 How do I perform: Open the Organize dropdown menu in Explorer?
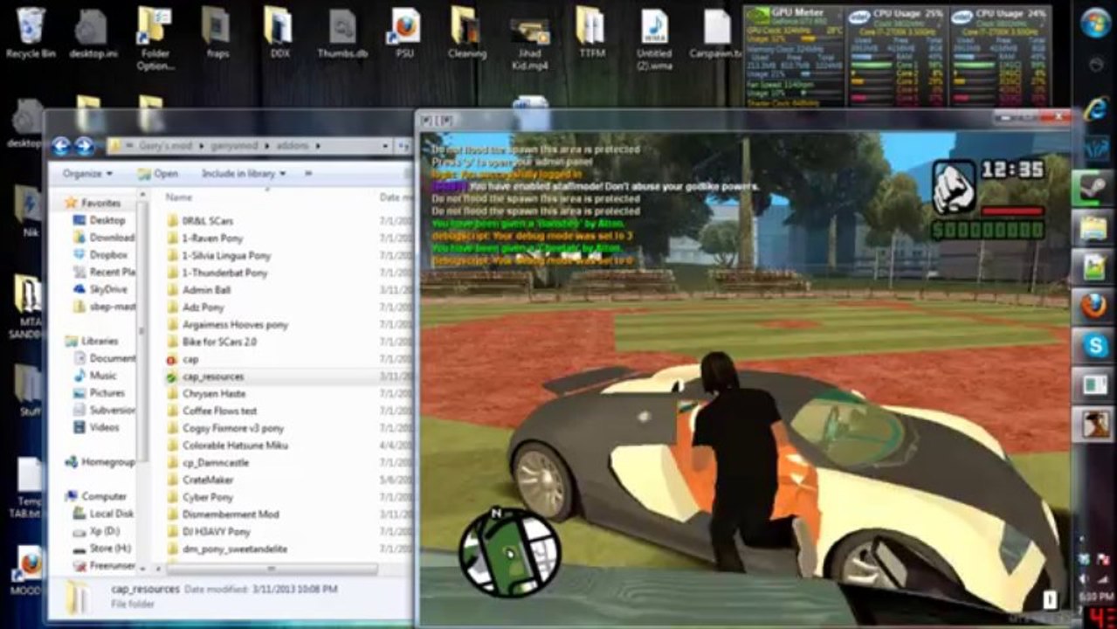(x=87, y=174)
